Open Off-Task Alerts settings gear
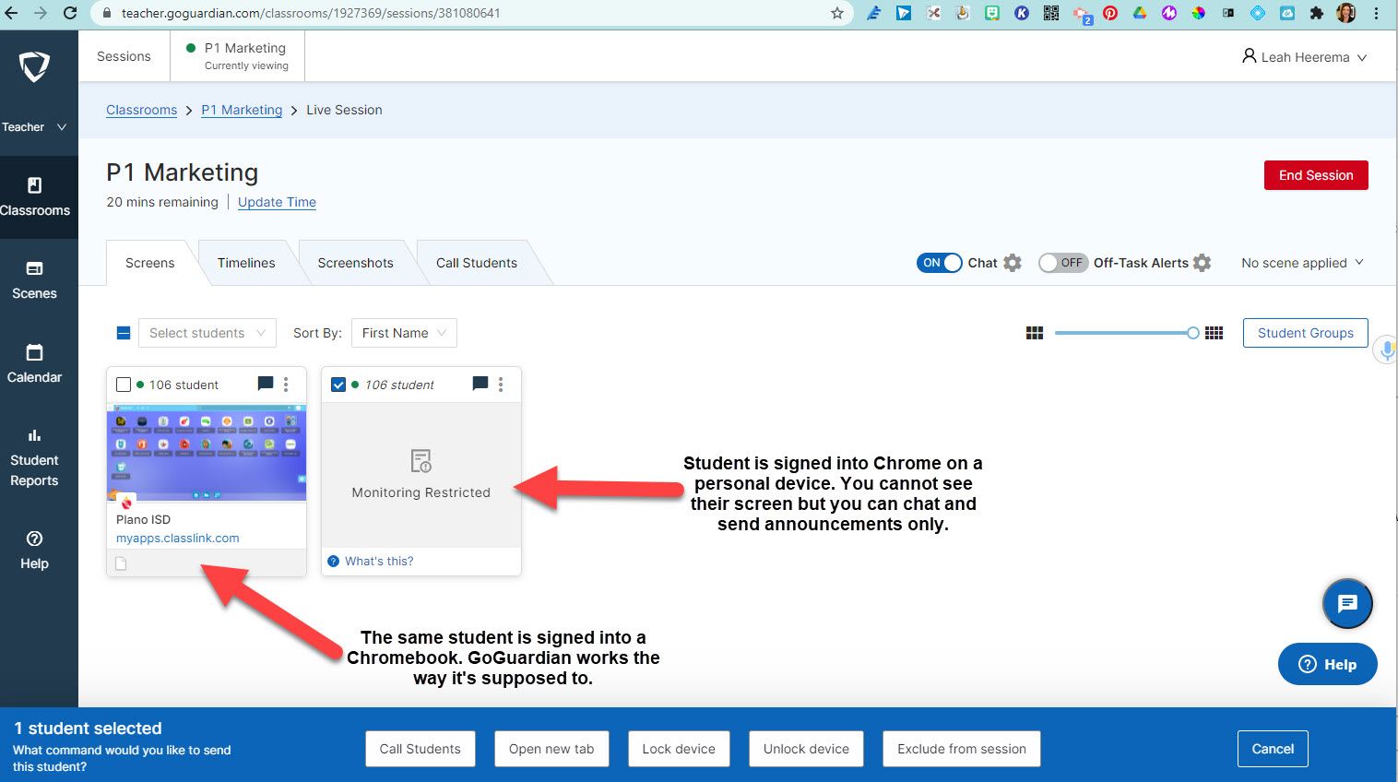This screenshot has width=1398, height=782. [x=1202, y=263]
